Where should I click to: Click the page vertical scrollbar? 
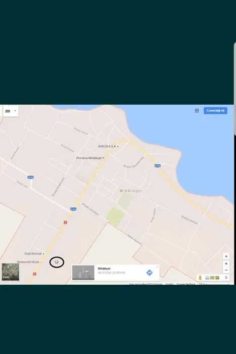click(x=235, y=88)
